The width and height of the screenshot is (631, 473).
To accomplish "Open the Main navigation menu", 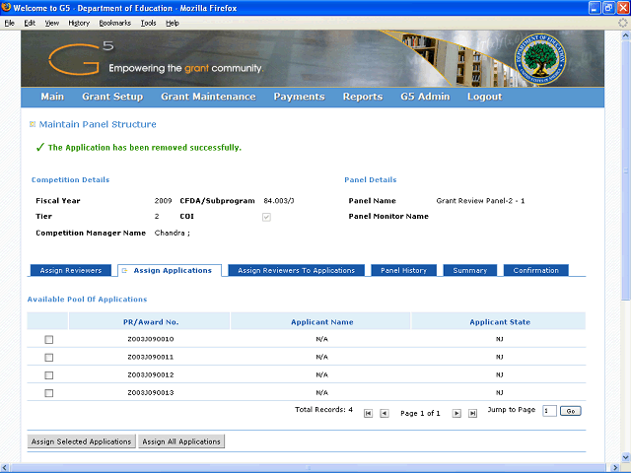I will coord(52,97).
